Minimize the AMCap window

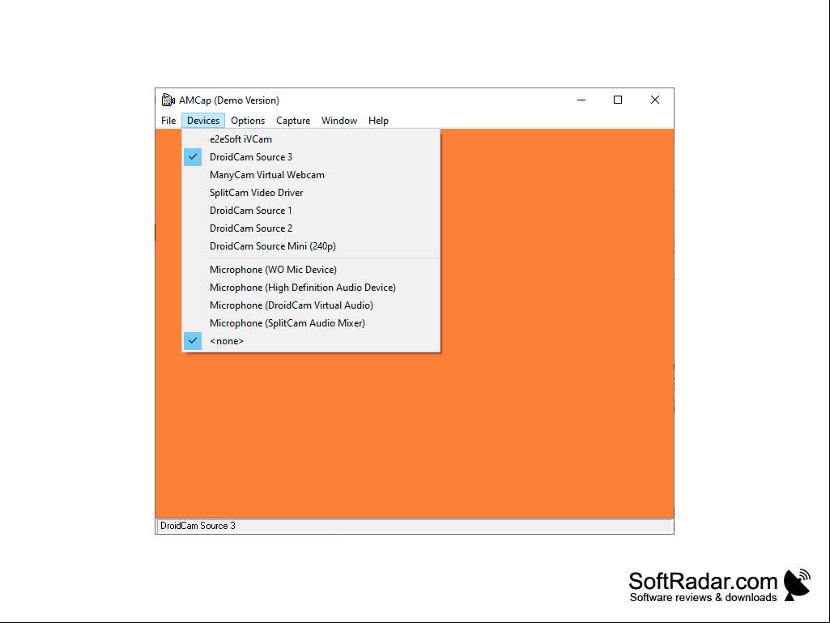point(581,100)
